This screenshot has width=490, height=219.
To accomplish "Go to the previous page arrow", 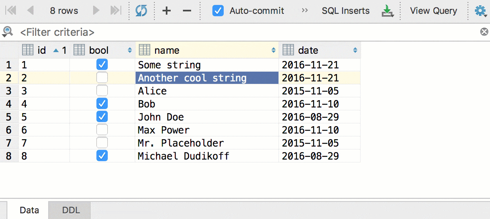I will coord(30,11).
